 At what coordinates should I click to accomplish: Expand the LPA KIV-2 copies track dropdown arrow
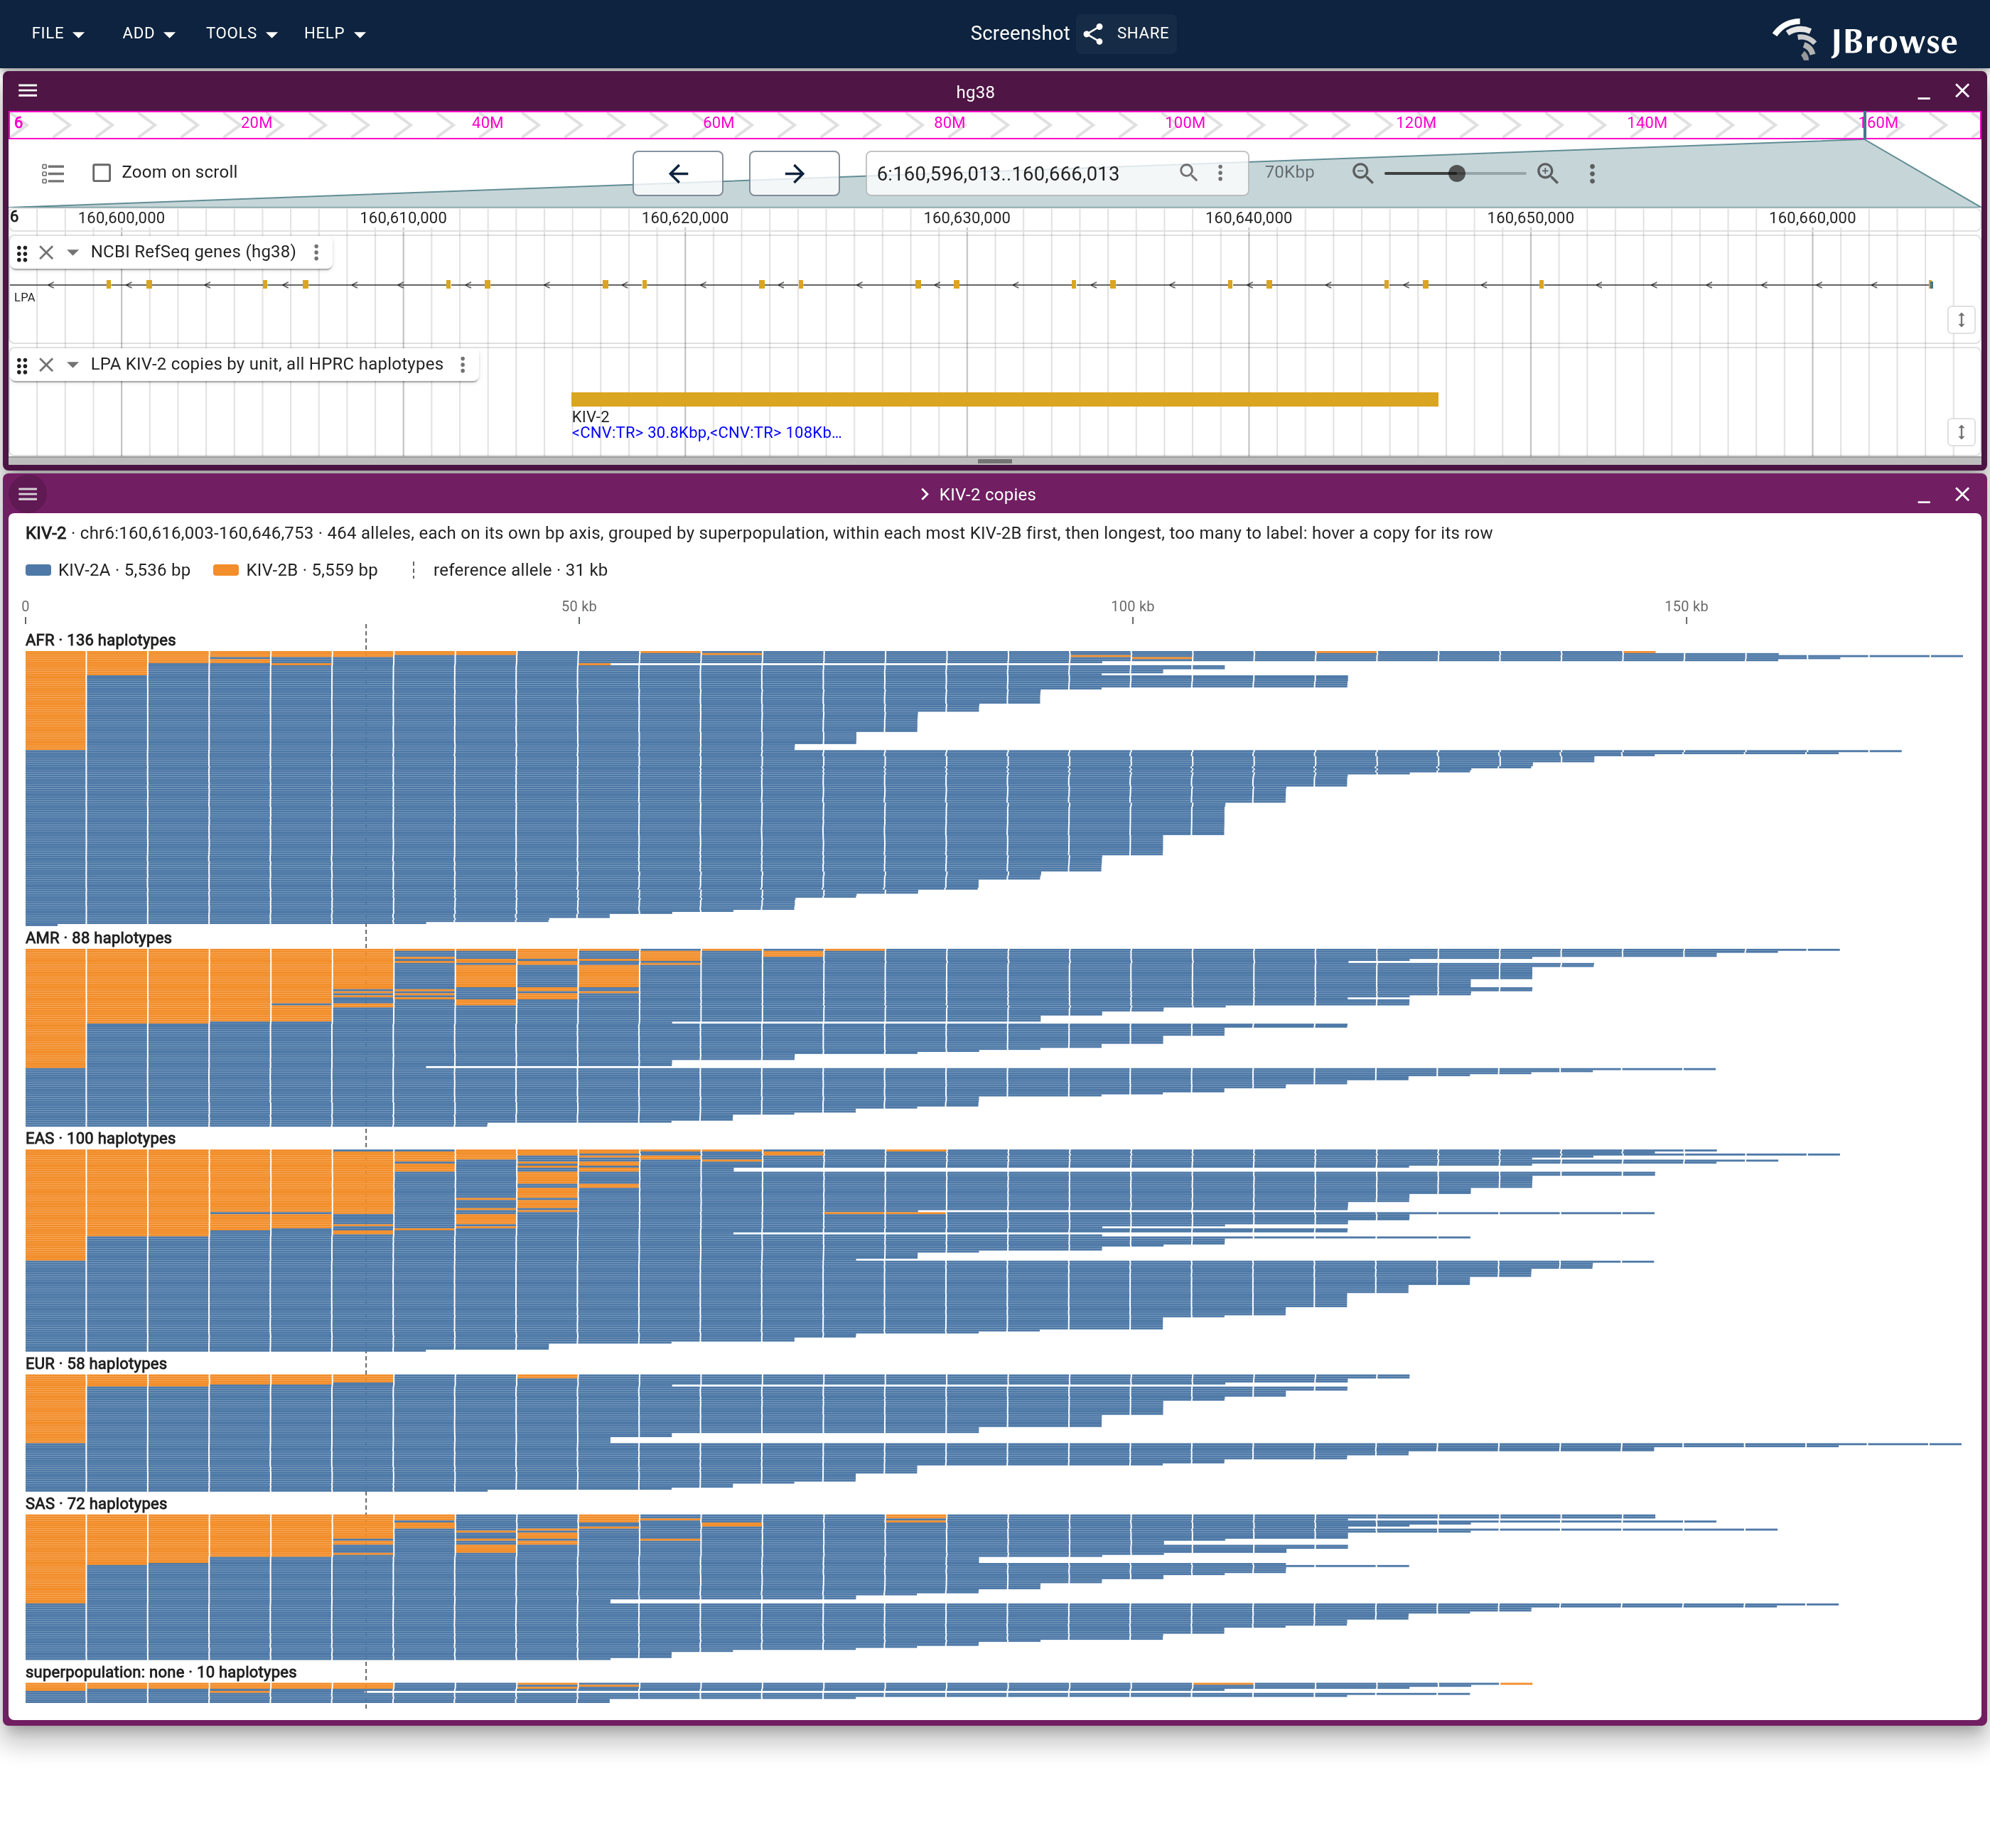72,364
